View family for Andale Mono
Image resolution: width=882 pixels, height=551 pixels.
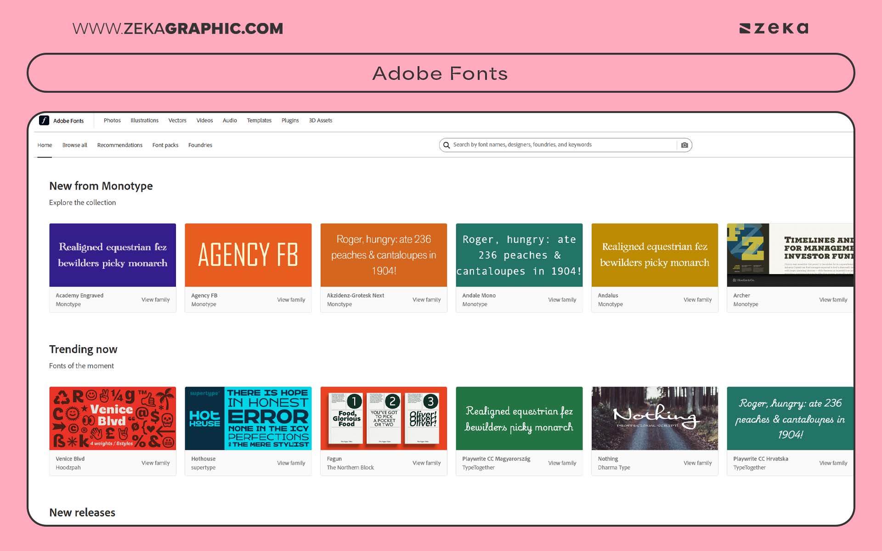pos(562,299)
